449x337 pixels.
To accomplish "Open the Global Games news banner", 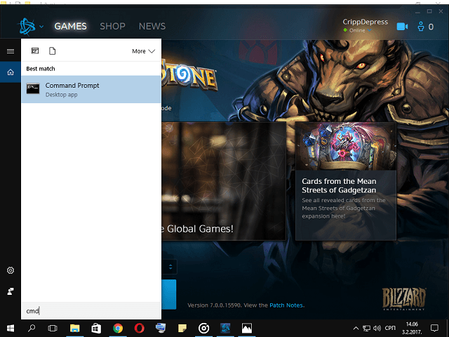I will coord(224,181).
